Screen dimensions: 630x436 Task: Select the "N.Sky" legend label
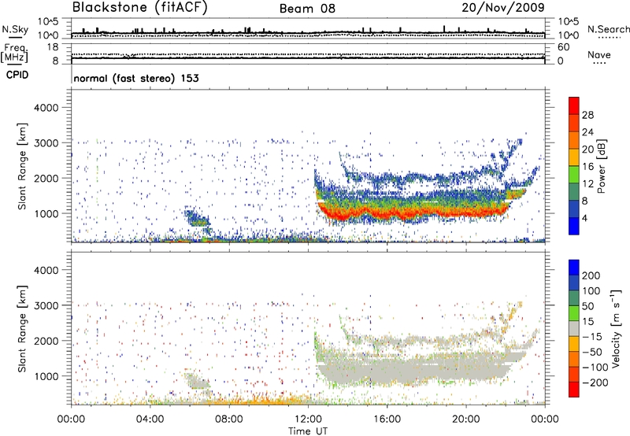tap(15, 29)
